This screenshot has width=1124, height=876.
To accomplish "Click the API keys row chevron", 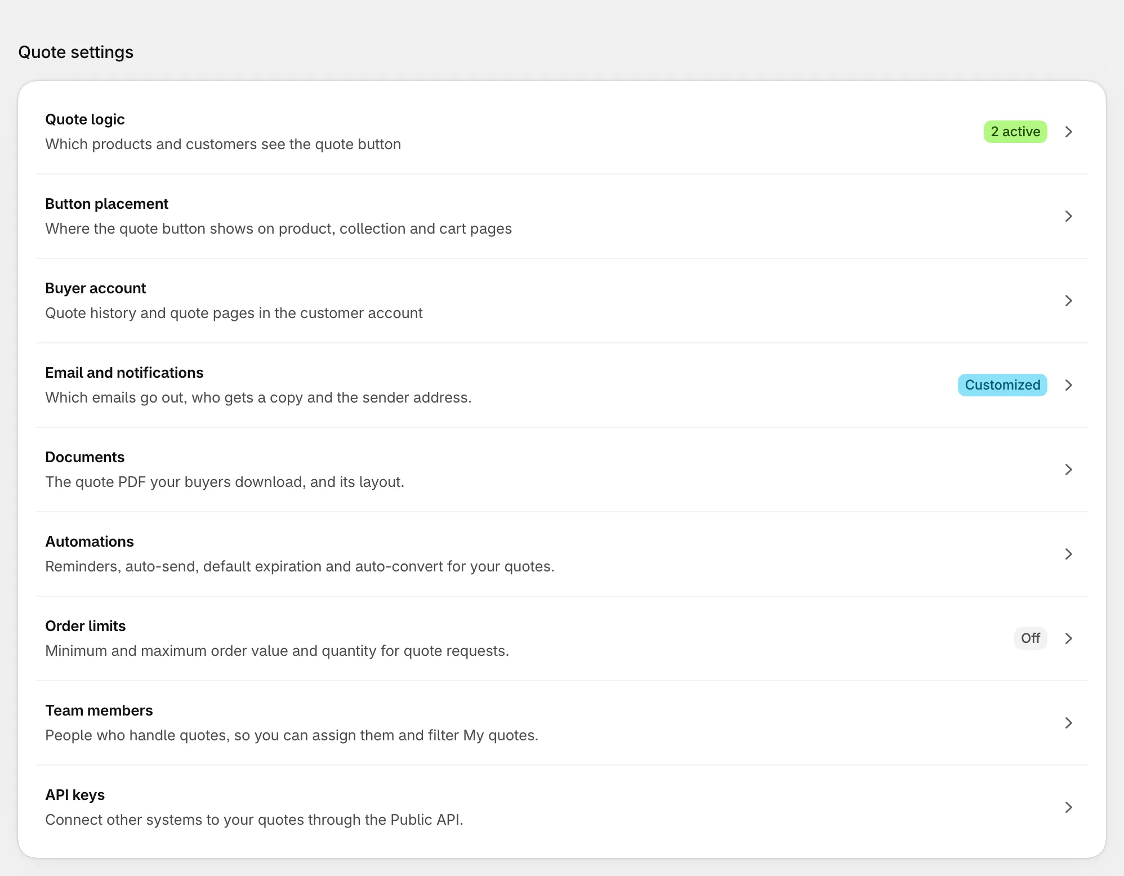I will pyautogui.click(x=1068, y=807).
